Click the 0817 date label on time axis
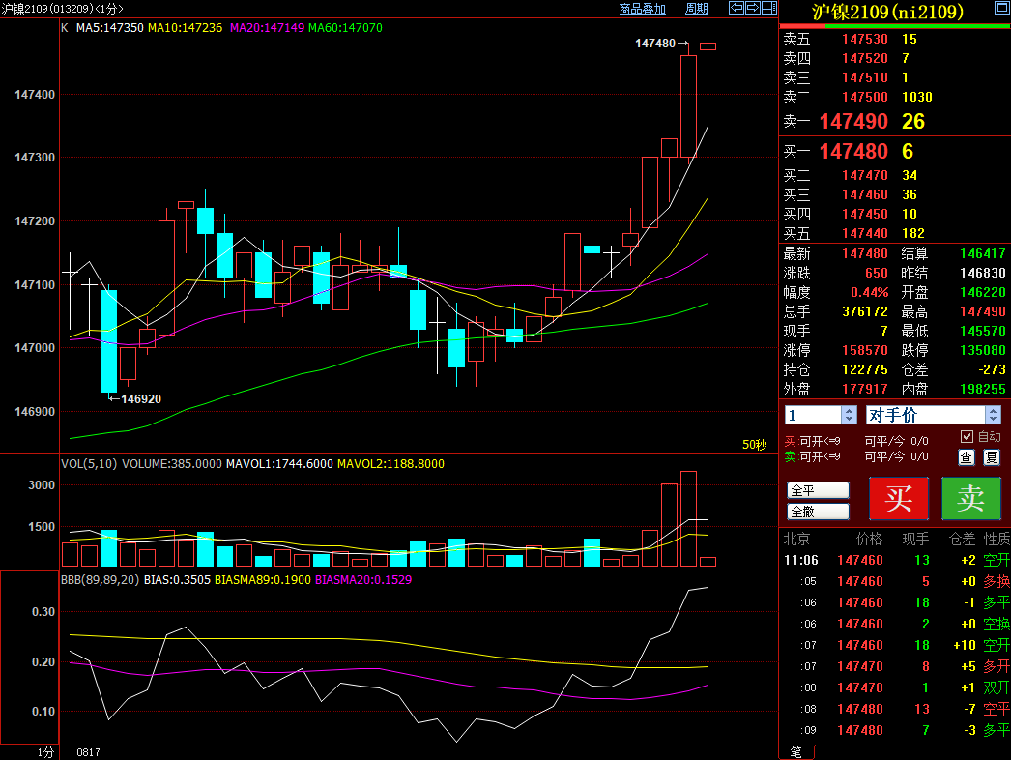1011x760 pixels. tap(88, 753)
